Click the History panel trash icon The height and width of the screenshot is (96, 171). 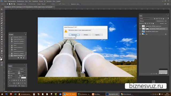24,58
